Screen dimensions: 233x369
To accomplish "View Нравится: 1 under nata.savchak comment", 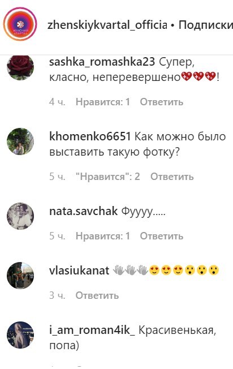I will coord(103,236).
